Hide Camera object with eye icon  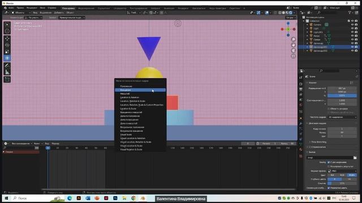pos(352,25)
